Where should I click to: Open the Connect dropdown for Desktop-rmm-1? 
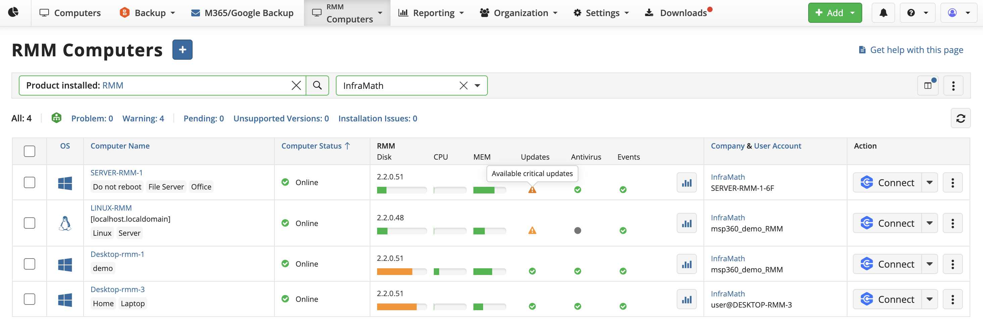point(930,264)
